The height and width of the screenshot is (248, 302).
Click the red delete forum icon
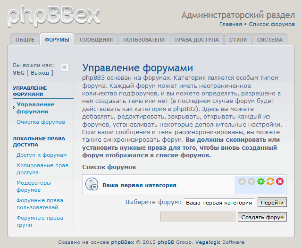[x=280, y=181]
